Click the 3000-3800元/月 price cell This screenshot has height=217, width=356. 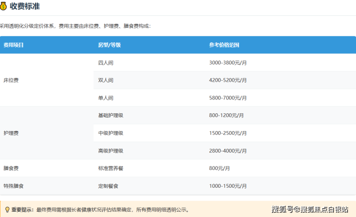pyautogui.click(x=228, y=63)
